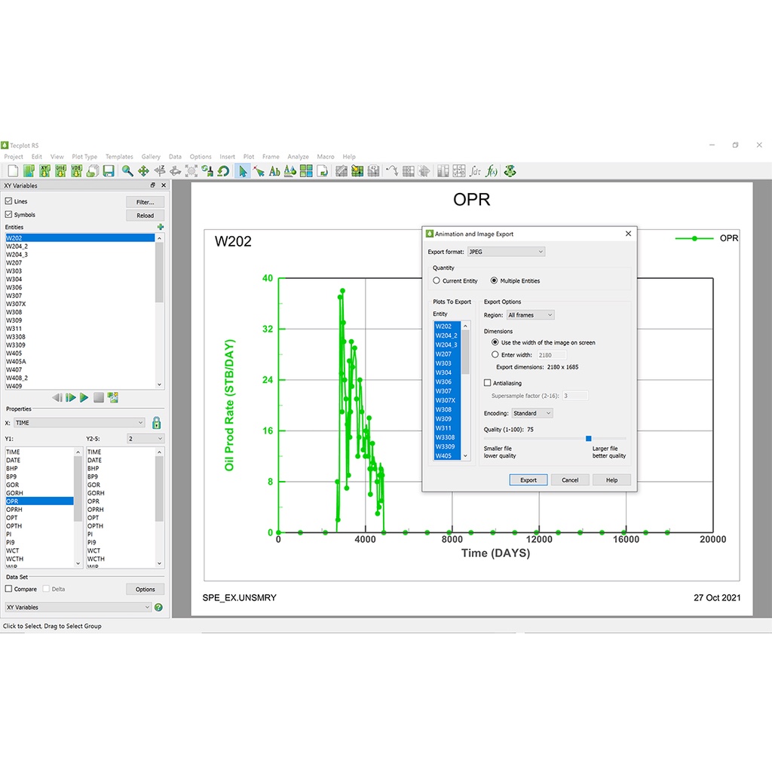Play the entity animation forward
The image size is (772, 772).
84,397
